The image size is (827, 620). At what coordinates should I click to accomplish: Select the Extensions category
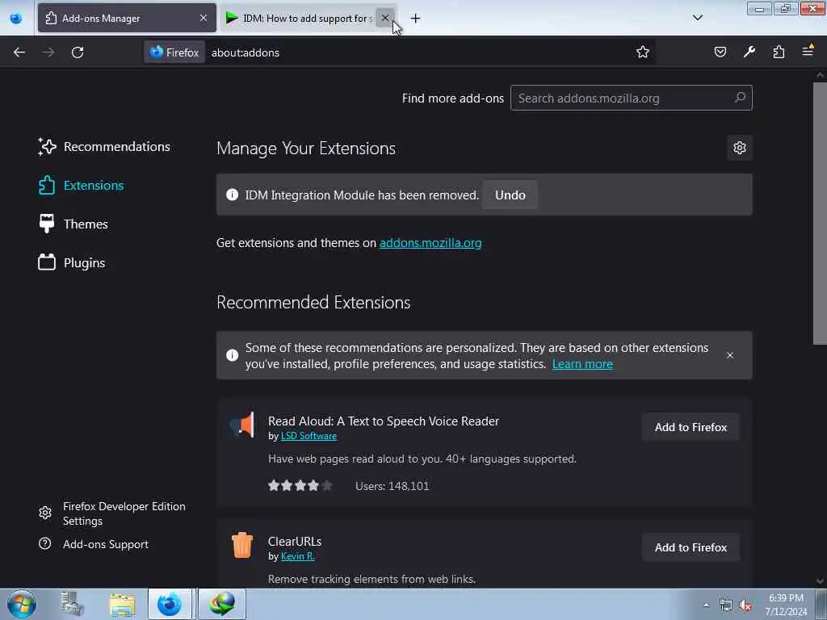(82, 186)
